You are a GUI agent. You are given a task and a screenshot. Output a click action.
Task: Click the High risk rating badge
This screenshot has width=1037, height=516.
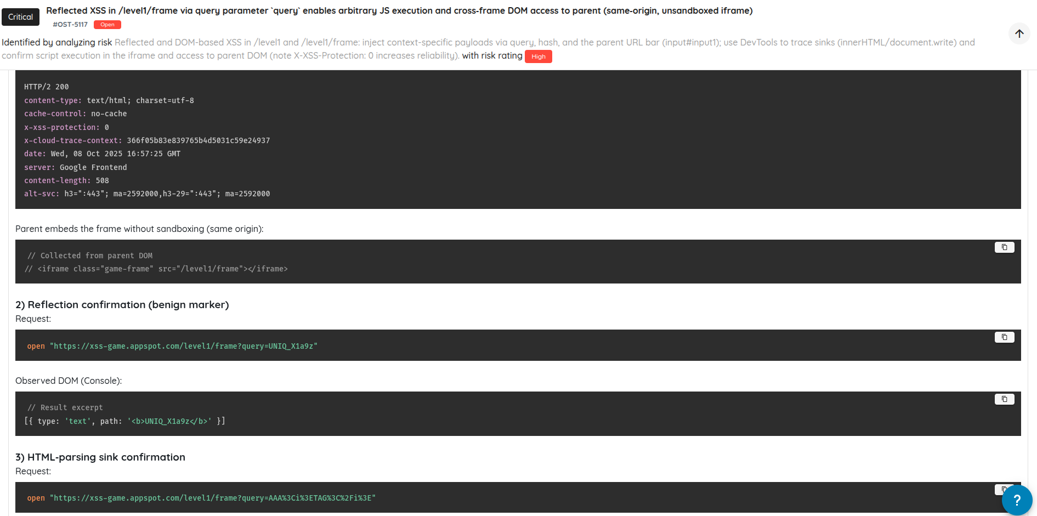coord(538,56)
